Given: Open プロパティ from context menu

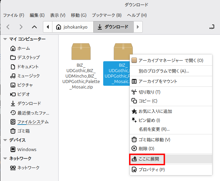Looking at the screenshot, I should [151, 169].
